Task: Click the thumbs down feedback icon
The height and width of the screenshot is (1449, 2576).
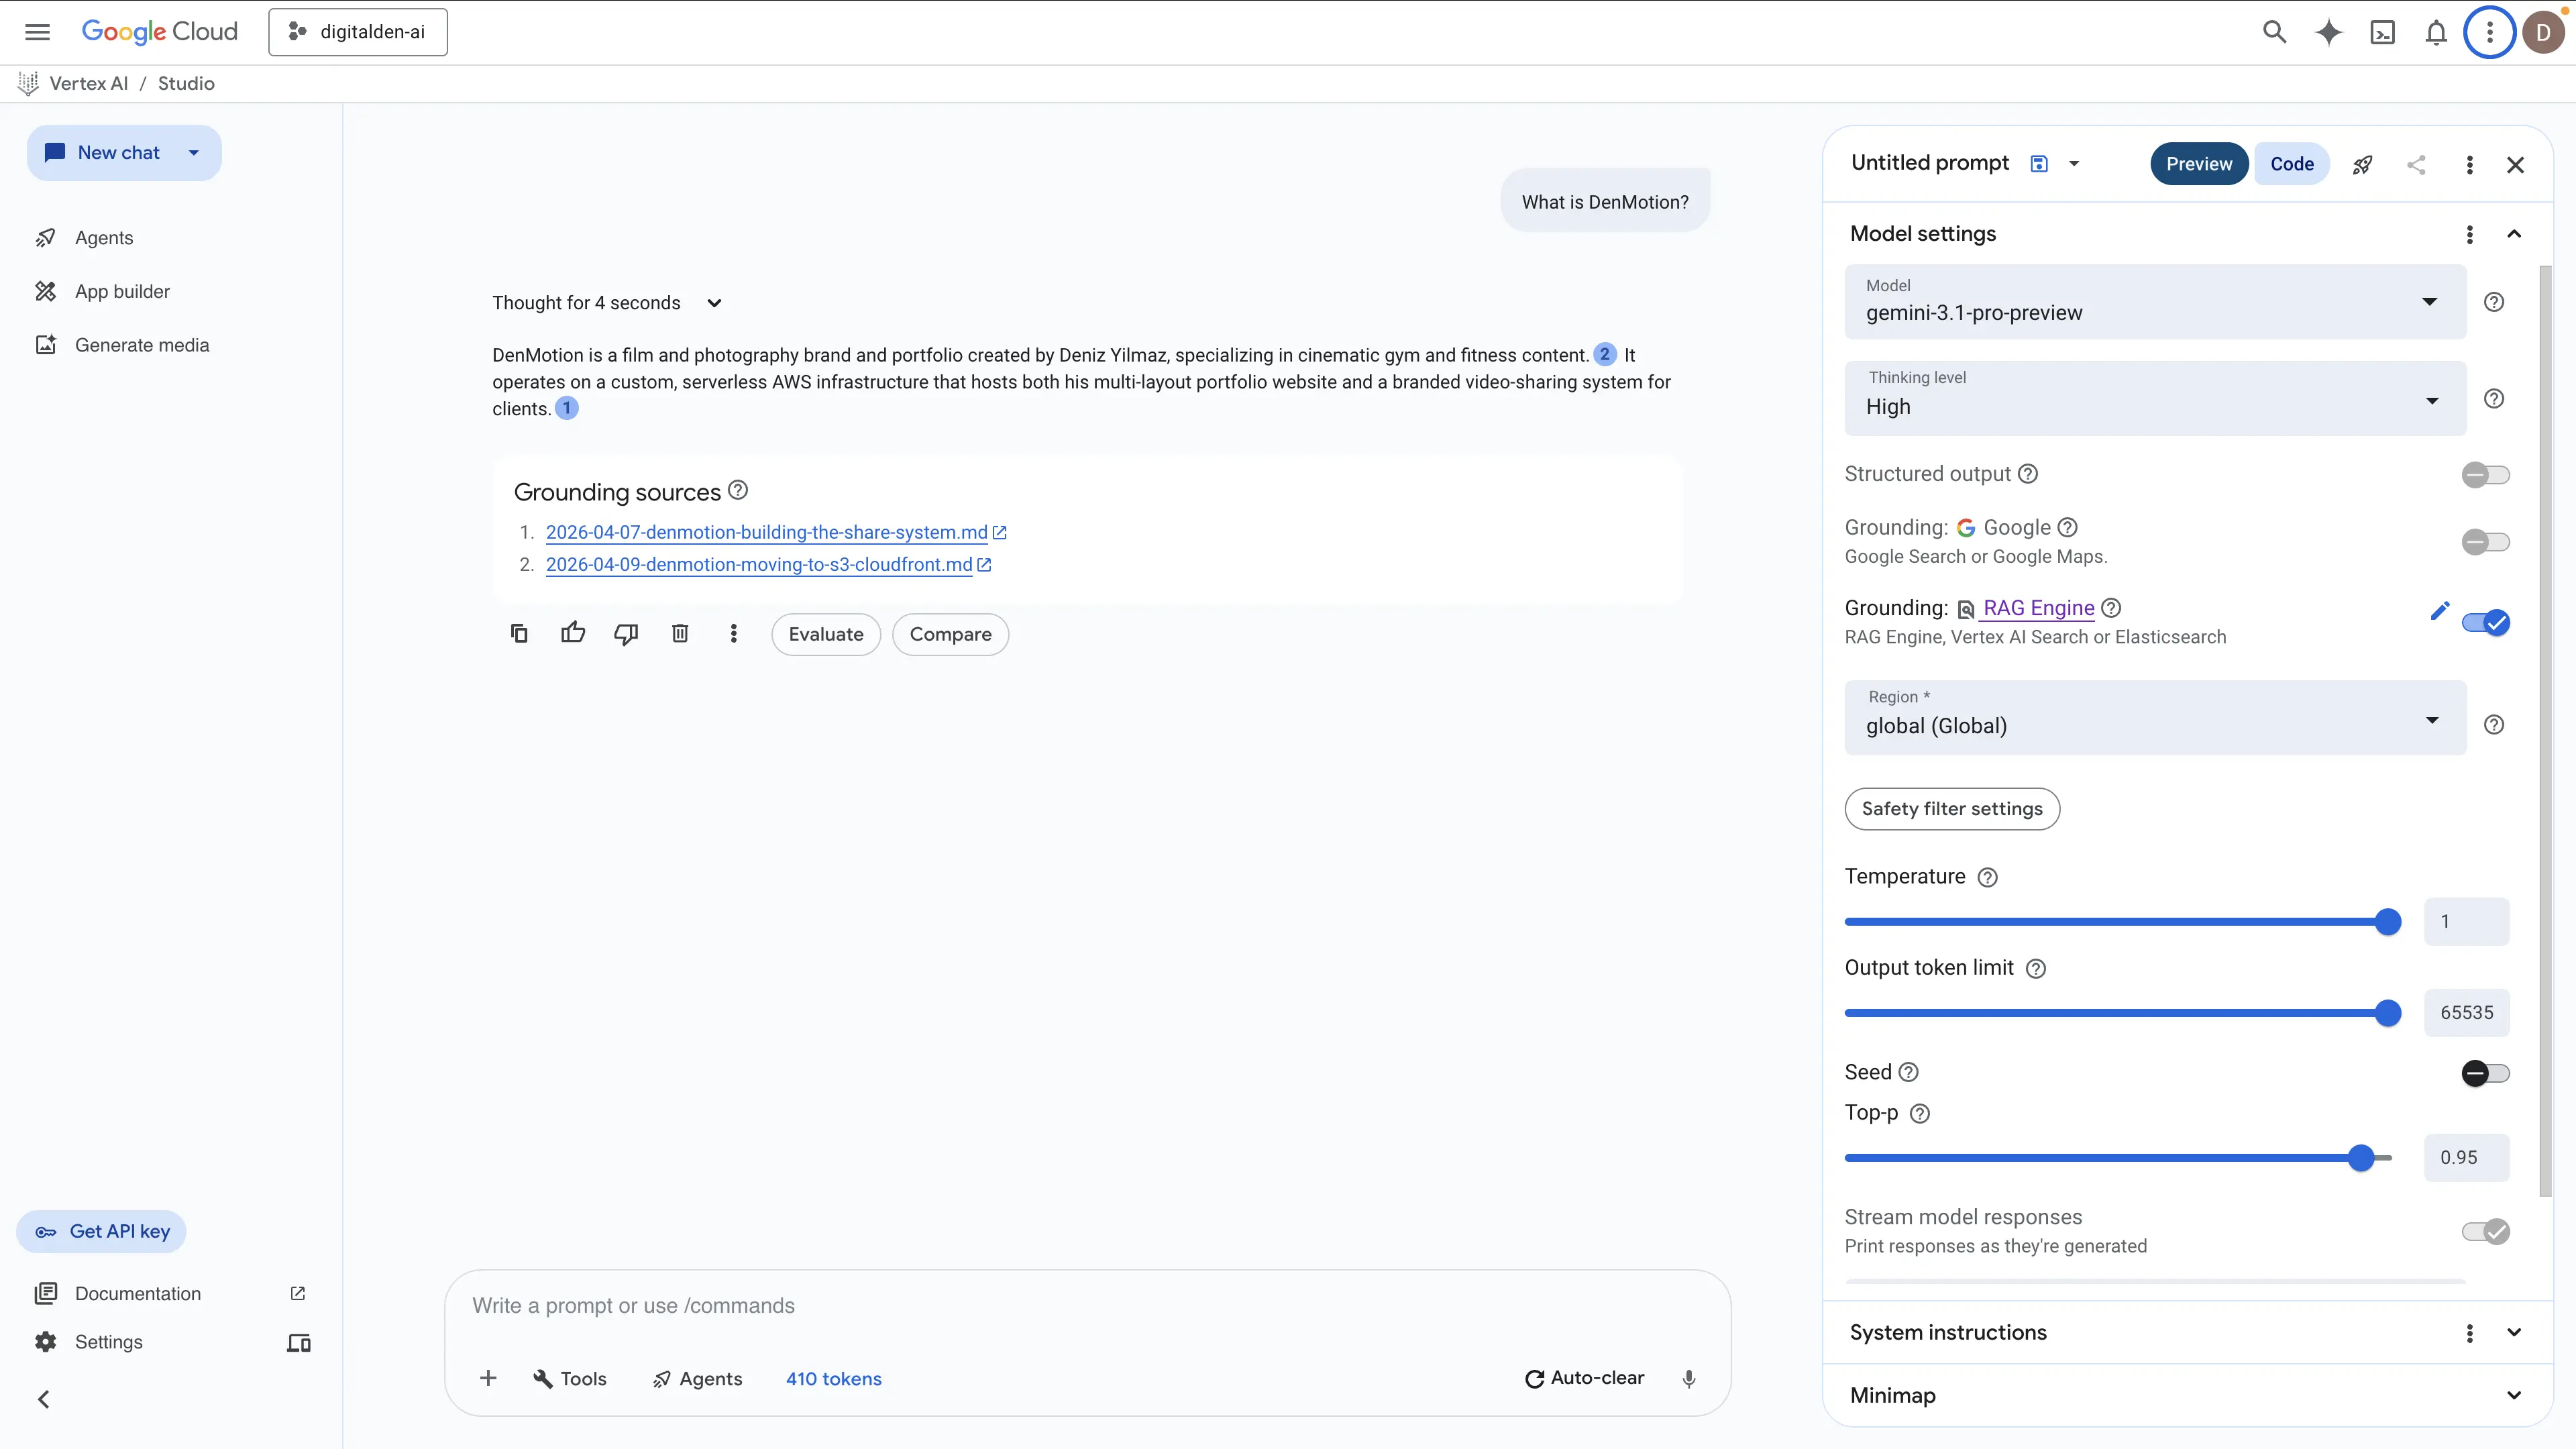Action: [x=626, y=634]
